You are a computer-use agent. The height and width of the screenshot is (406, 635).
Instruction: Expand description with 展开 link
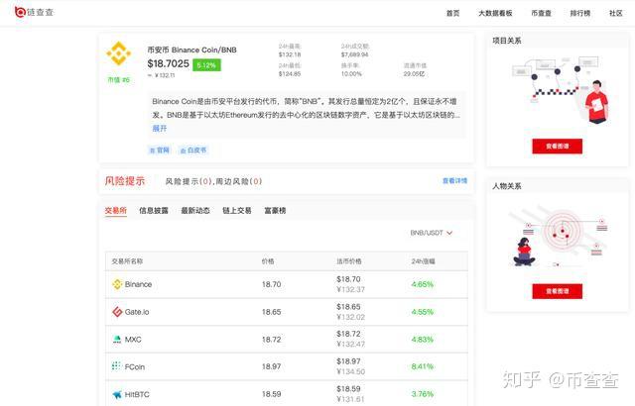tap(159, 129)
